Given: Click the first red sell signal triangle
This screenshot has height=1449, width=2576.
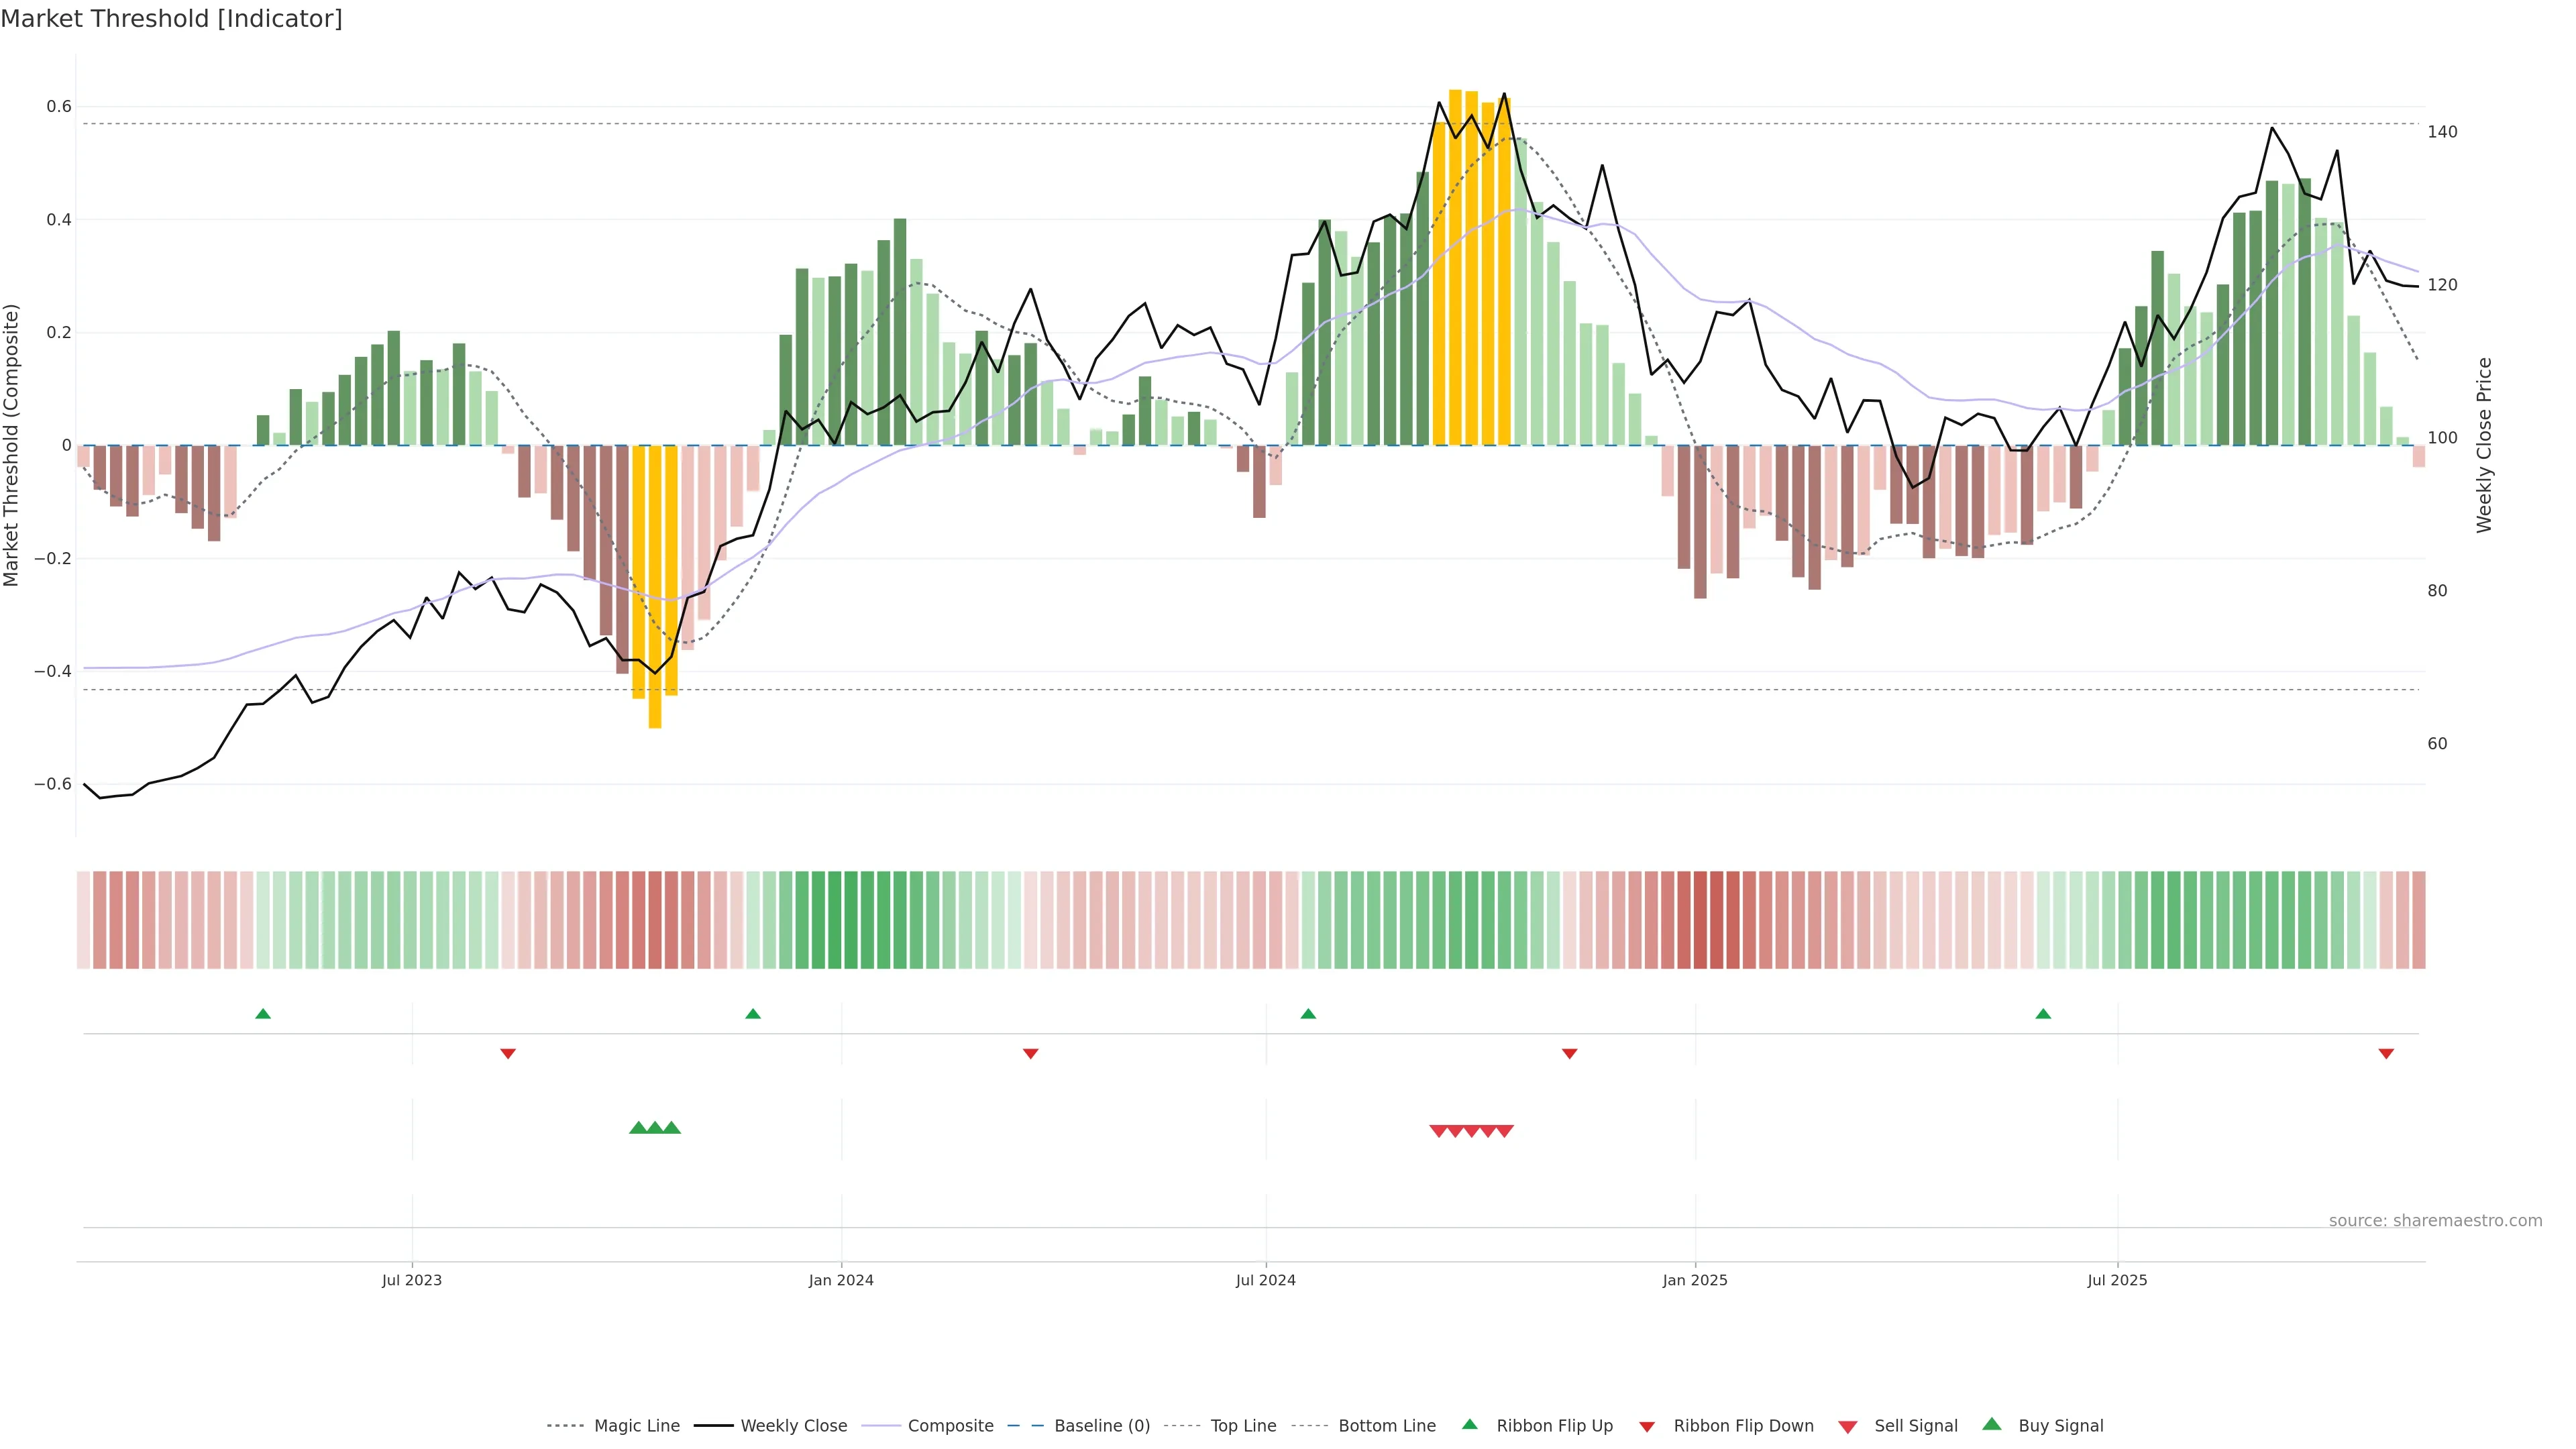Looking at the screenshot, I should [x=1438, y=1131].
